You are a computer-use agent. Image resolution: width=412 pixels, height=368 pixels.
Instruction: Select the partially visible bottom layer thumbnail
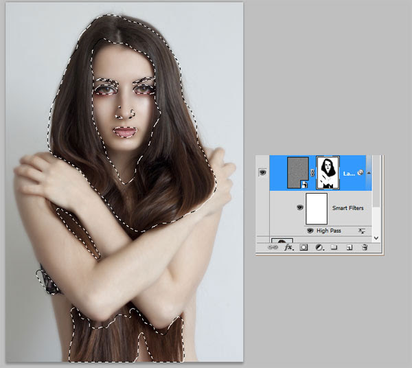click(x=282, y=240)
